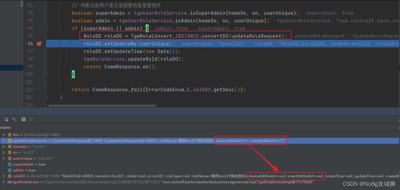Click 'convertDO' method call on line 95
400x190 pixels.
(x=215, y=36)
